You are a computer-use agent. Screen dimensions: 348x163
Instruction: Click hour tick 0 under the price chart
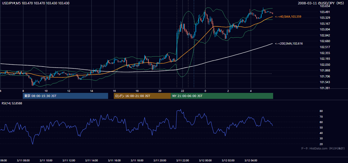205,91
